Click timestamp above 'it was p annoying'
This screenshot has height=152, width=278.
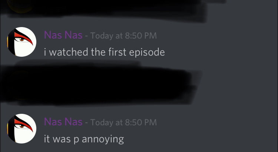click(123, 122)
